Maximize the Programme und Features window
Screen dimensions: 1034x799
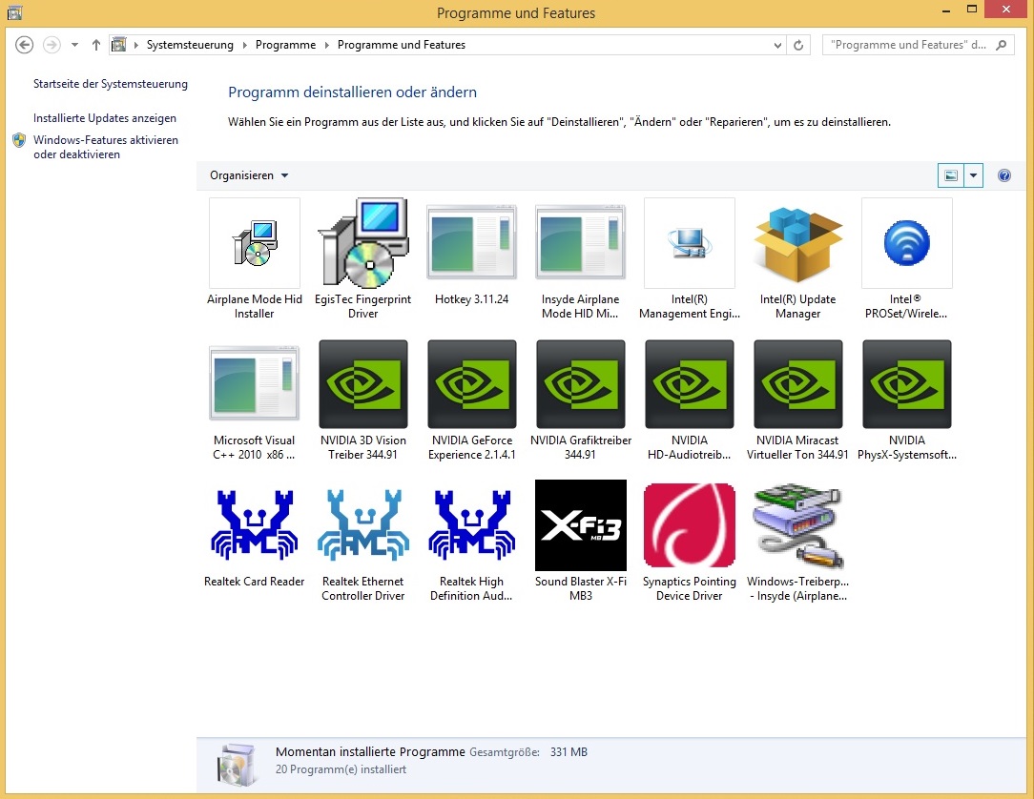pos(972,10)
